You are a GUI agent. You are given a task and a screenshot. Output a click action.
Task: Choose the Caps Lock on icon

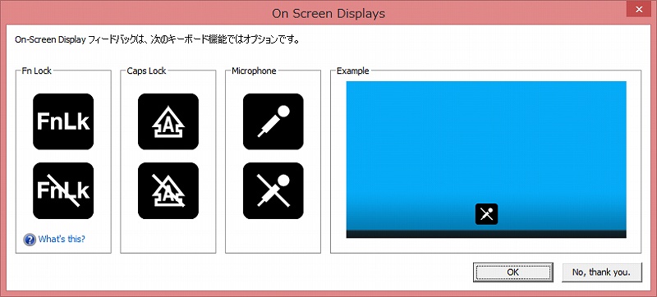point(168,121)
